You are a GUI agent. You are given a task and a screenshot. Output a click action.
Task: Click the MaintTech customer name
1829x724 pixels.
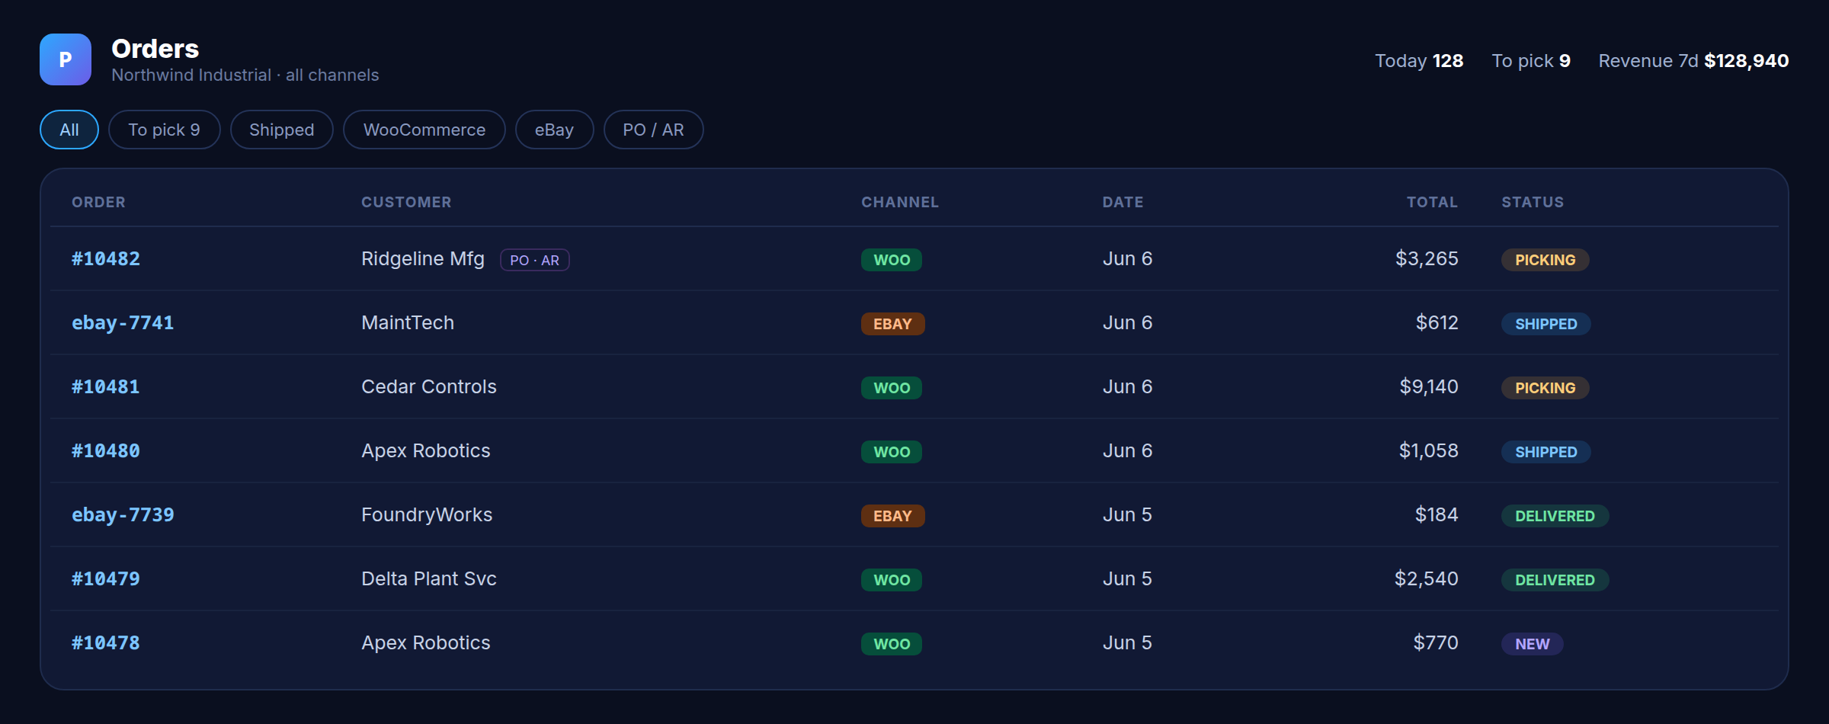[x=408, y=323]
